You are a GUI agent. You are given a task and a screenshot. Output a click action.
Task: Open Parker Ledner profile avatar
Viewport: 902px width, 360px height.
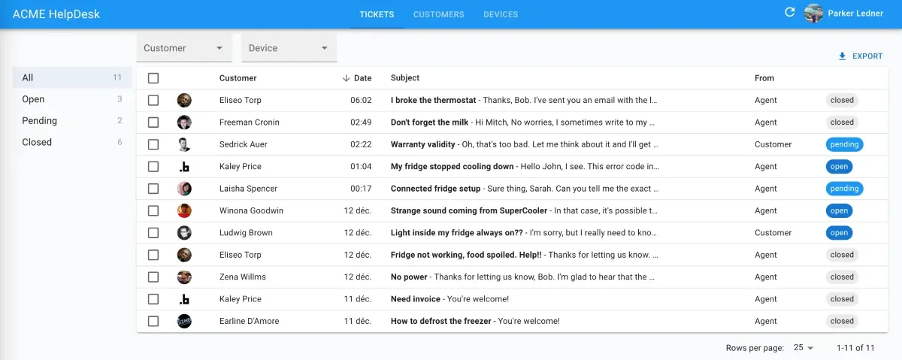point(813,14)
